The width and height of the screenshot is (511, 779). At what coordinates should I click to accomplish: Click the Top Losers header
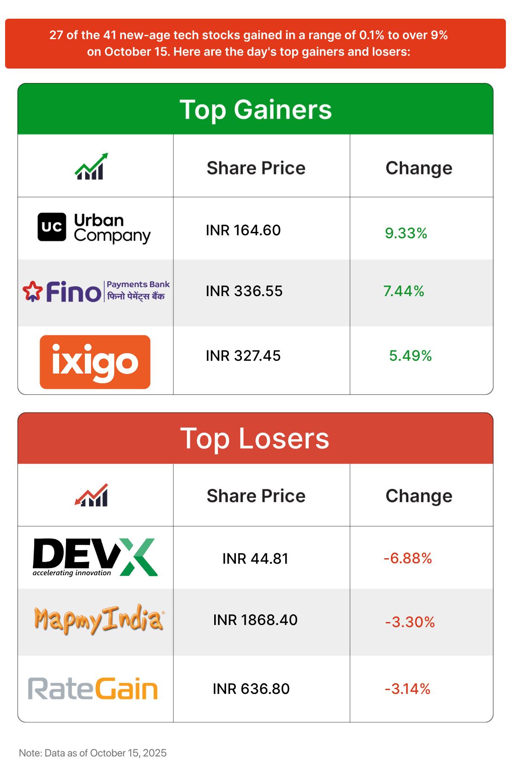point(255,438)
